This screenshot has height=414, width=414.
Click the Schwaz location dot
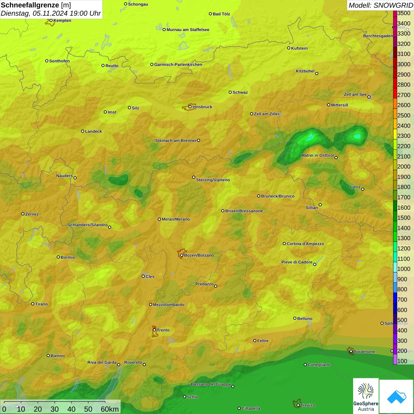coord(230,92)
